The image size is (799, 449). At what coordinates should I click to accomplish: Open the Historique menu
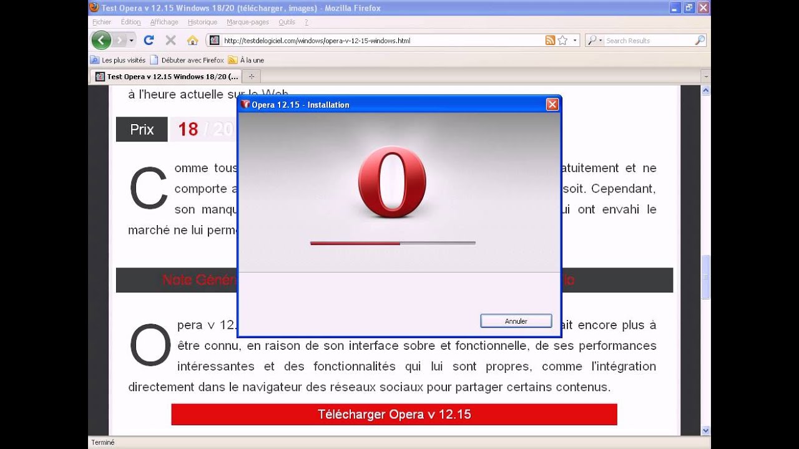click(202, 22)
